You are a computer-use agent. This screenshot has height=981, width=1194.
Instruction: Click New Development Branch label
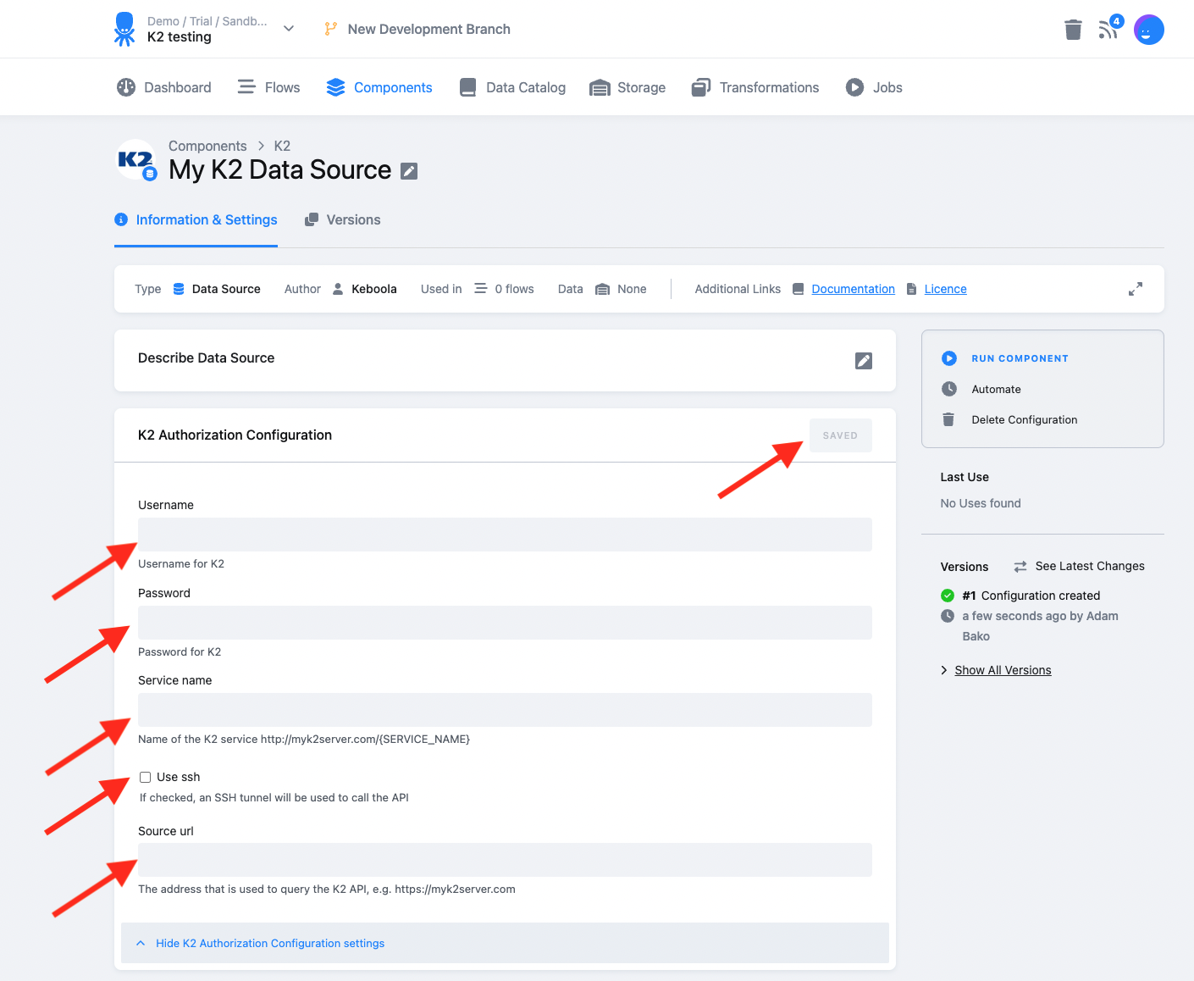point(428,29)
